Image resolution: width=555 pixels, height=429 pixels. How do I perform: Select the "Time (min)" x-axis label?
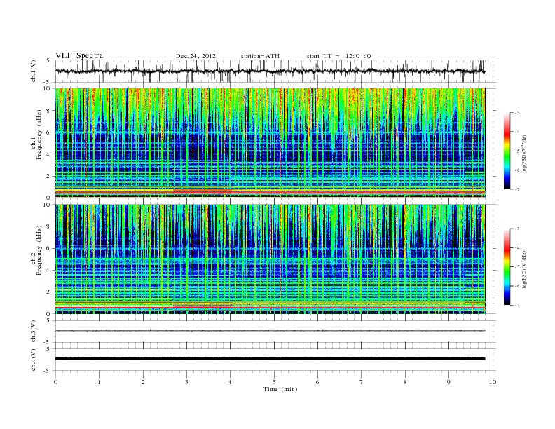[x=280, y=389]
